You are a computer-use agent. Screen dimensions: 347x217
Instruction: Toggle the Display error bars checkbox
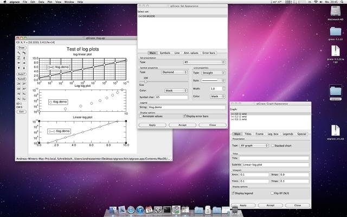coord(185,116)
